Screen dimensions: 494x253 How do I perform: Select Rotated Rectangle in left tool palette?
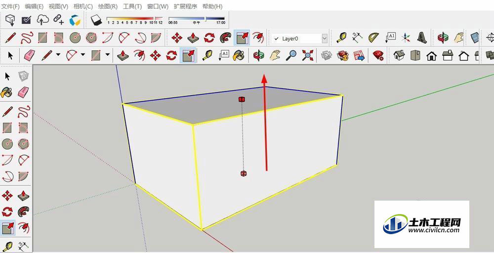[x=23, y=128]
